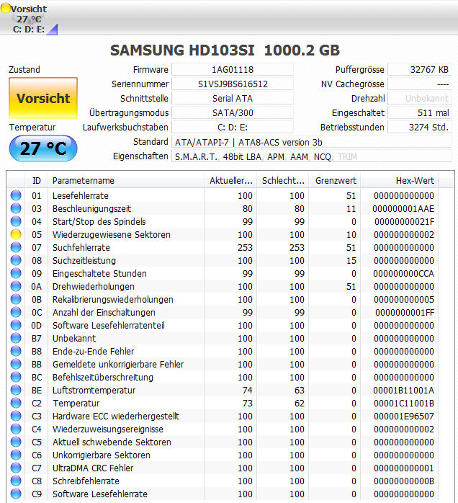The image size is (458, 503).
Task: Click the blue orb for Temperatur row C2
Action: [x=16, y=404]
